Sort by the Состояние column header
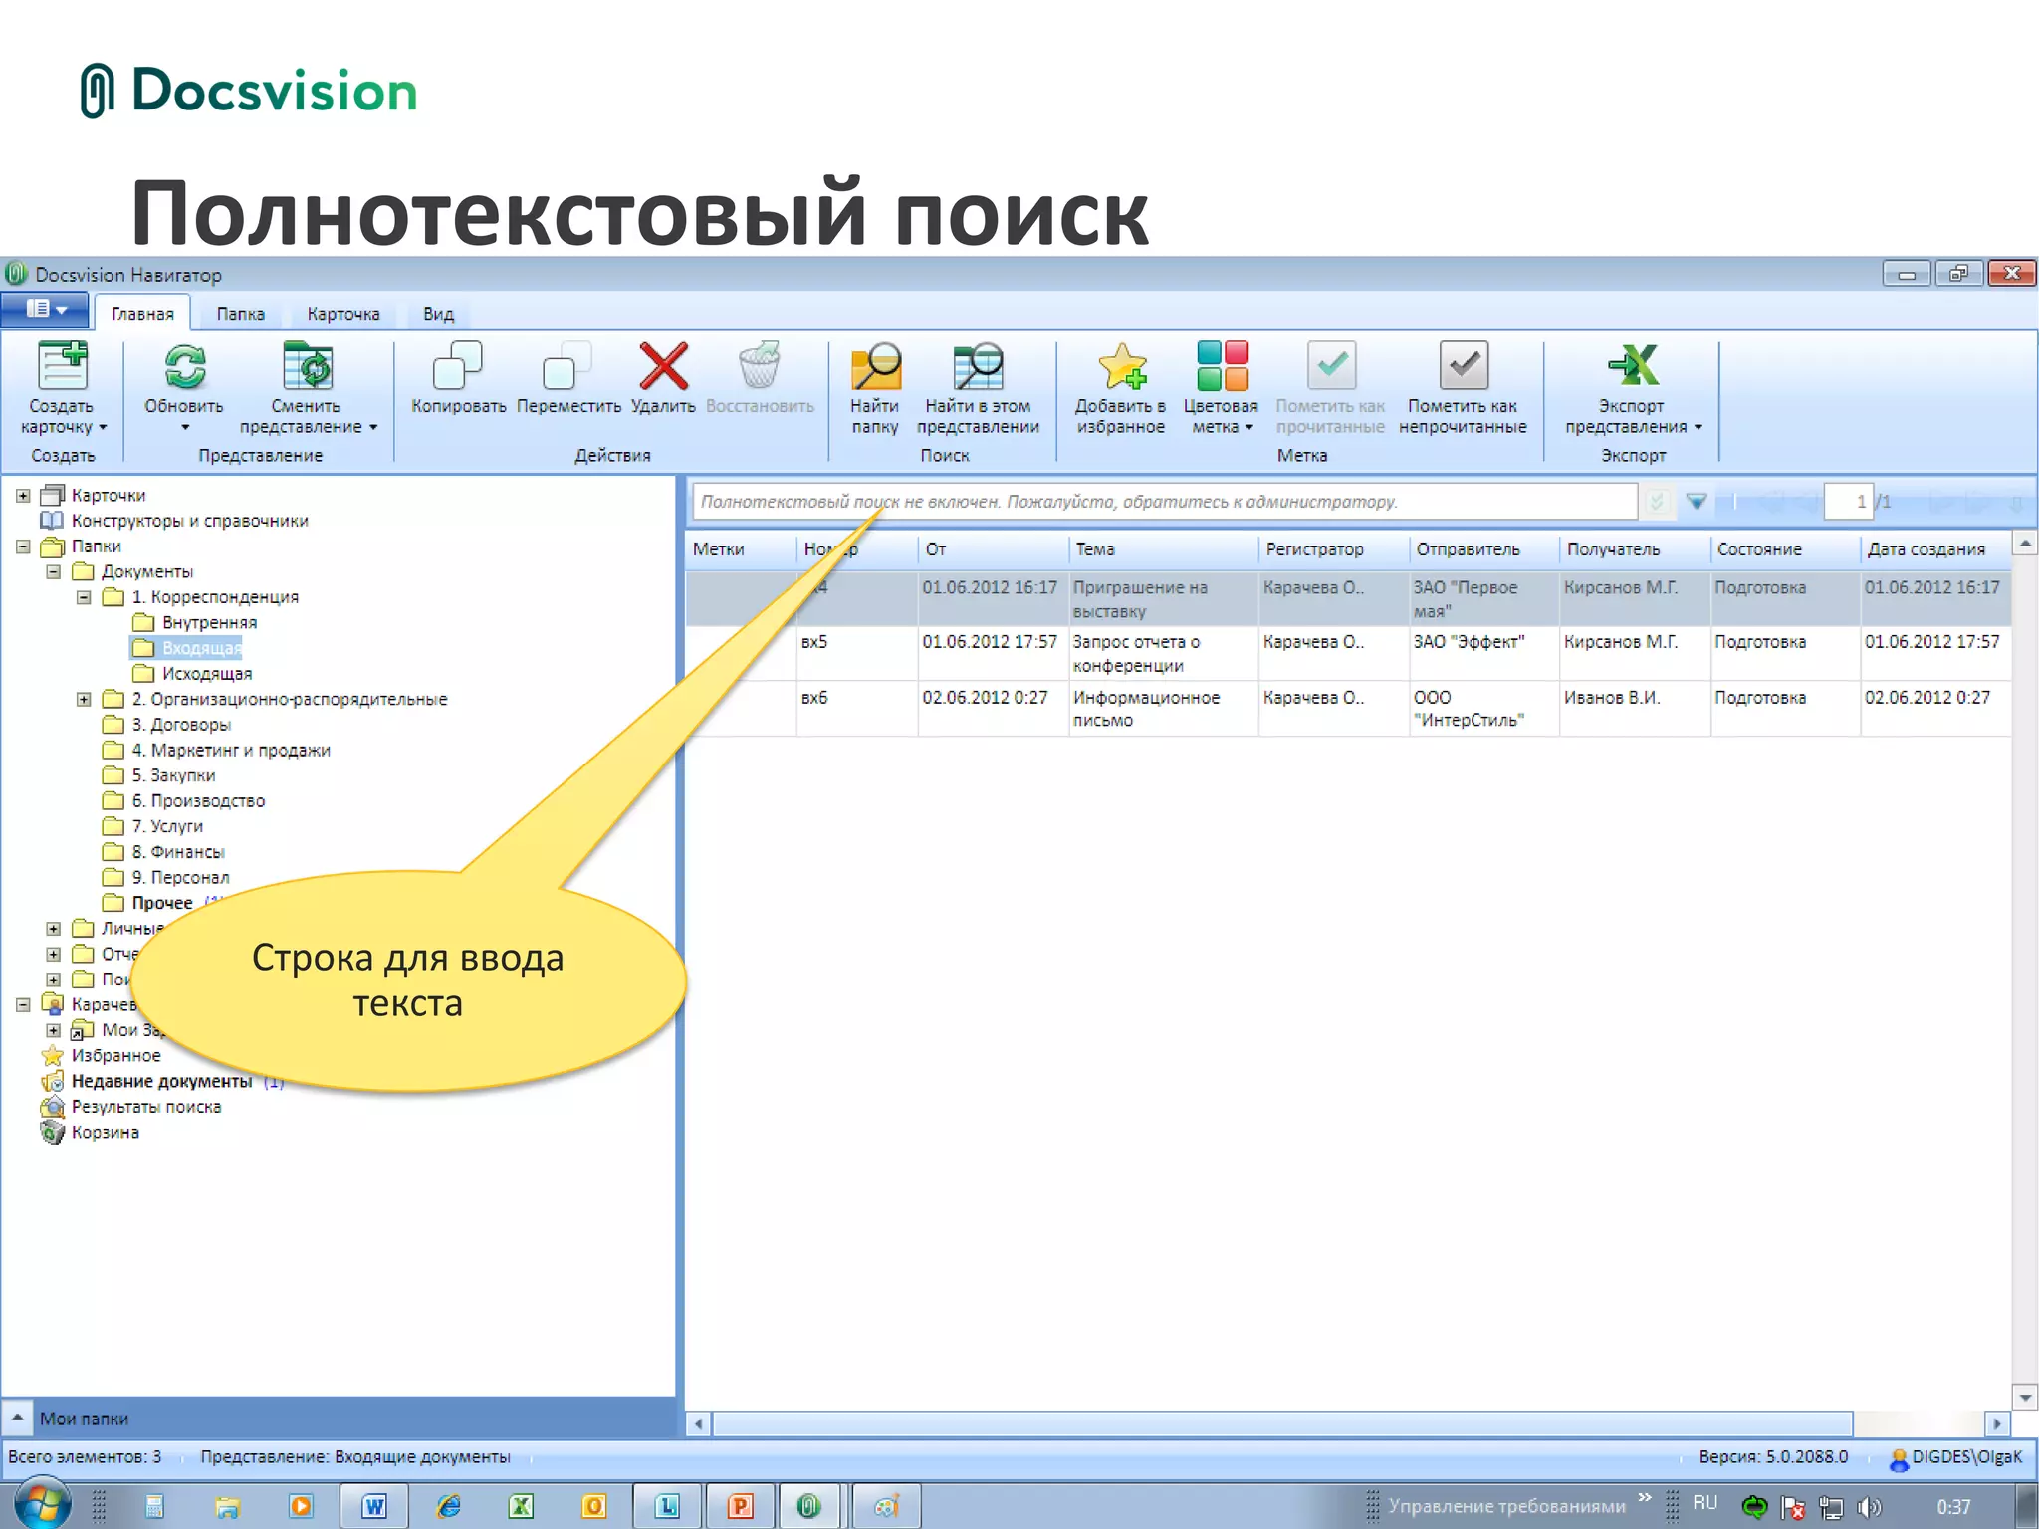2039x1529 pixels. tap(1785, 549)
